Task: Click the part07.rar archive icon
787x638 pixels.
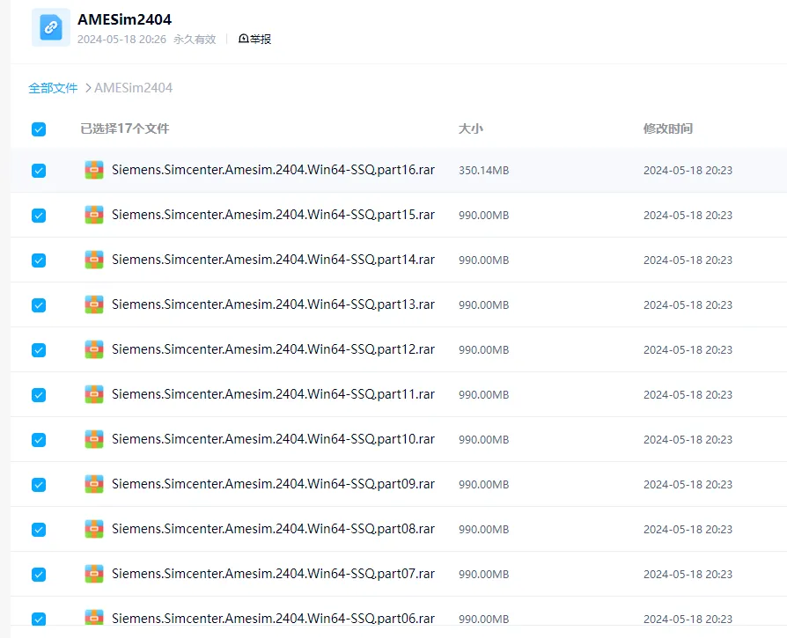Action: [x=94, y=573]
